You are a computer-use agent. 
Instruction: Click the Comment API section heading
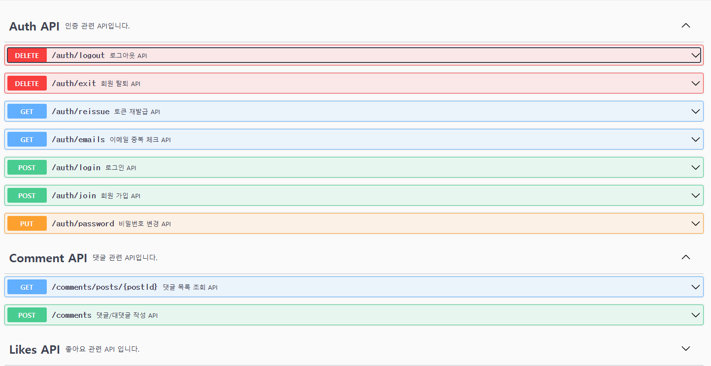tap(48, 258)
